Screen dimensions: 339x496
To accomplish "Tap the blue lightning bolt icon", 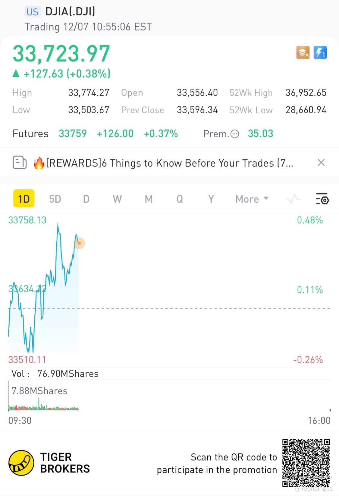I will coord(320,53).
